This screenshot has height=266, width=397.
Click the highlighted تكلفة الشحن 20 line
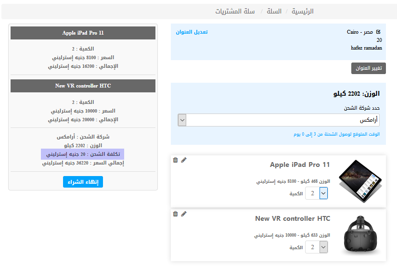point(83,154)
